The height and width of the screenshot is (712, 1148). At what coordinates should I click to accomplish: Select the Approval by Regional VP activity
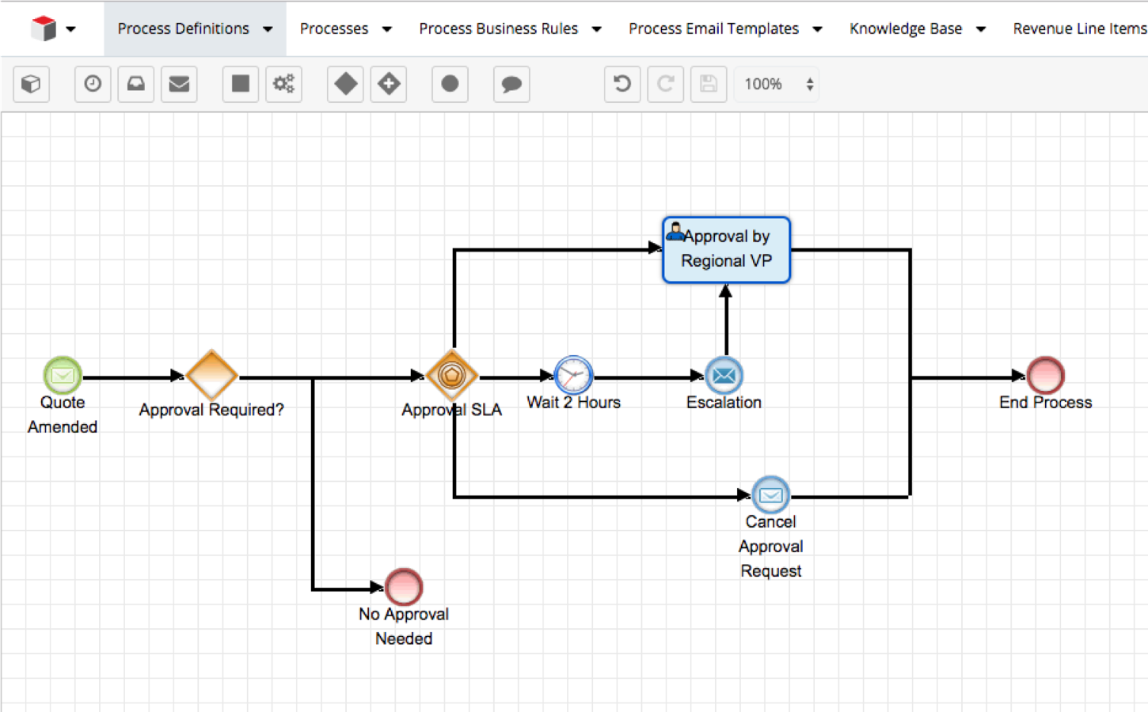point(726,249)
